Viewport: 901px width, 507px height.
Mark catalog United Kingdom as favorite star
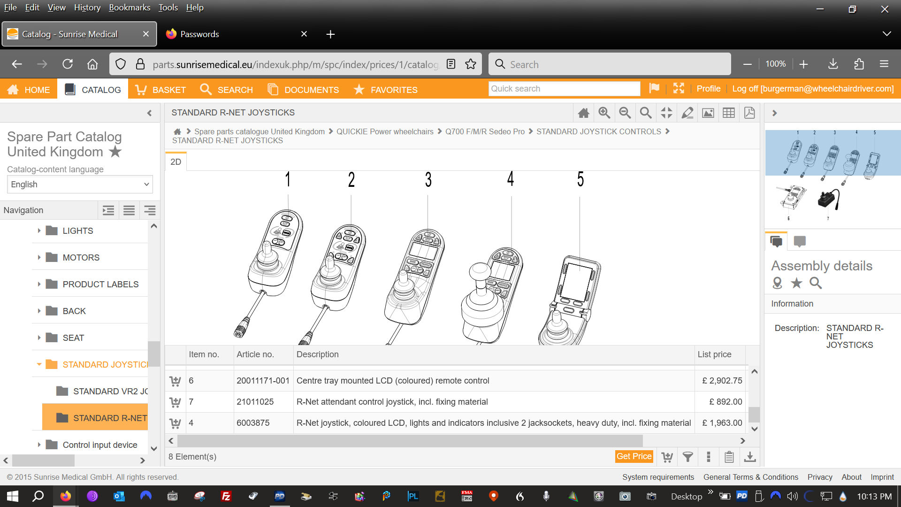pos(115,152)
